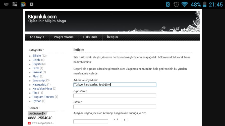
Task: Tap the battery icon
Action: pyautogui.click(x=205, y=4)
